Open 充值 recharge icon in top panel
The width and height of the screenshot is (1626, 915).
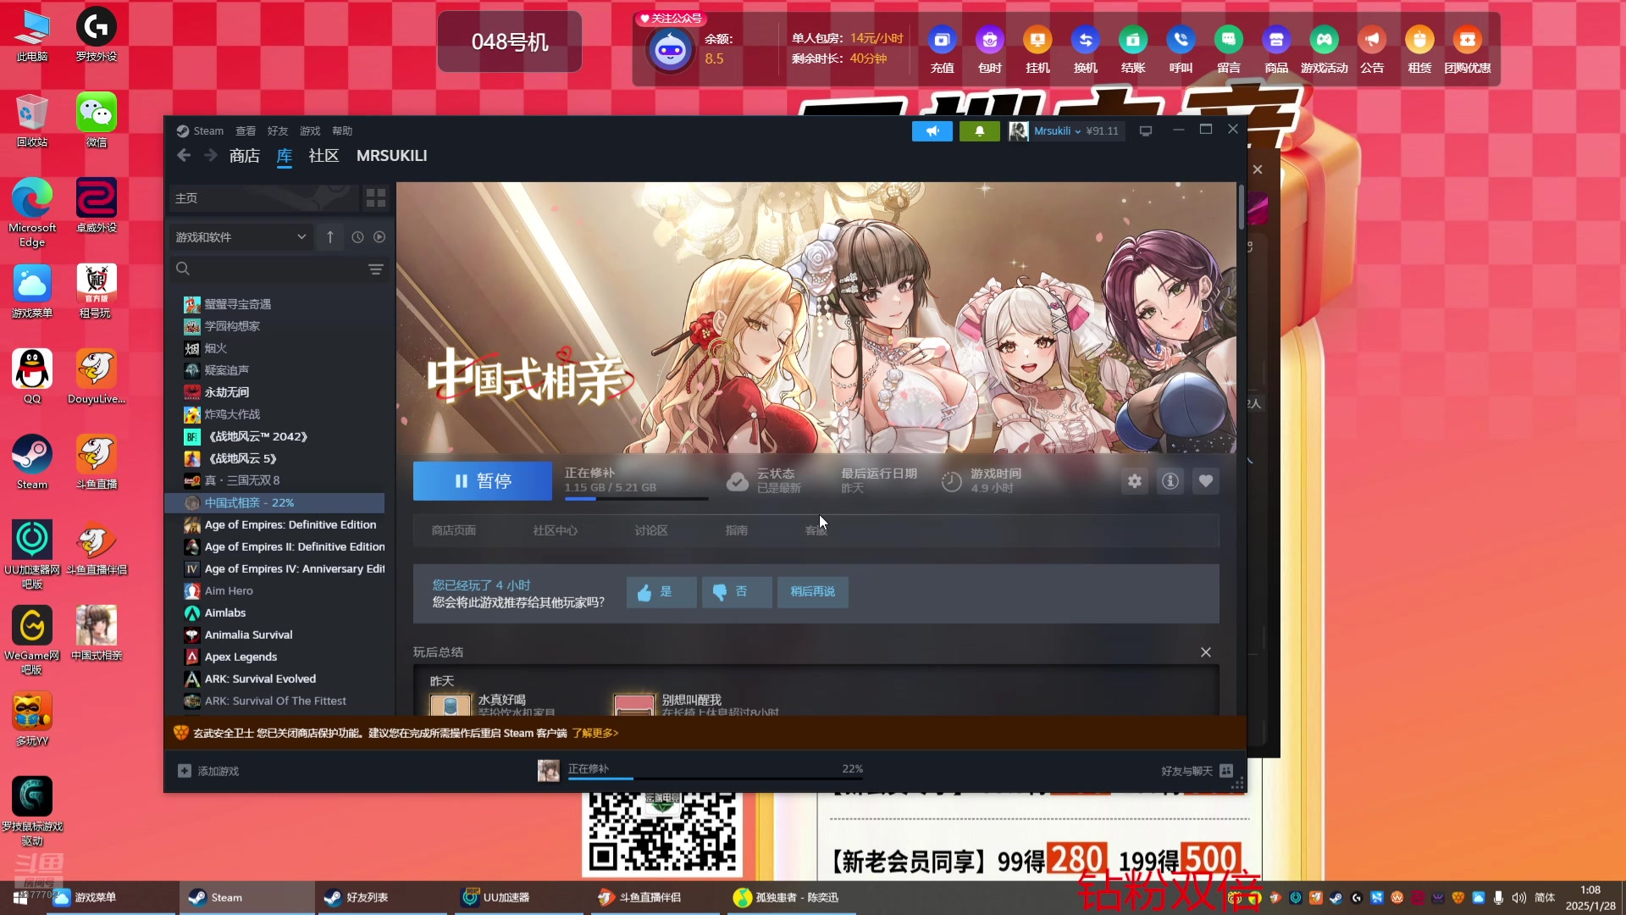point(942,40)
